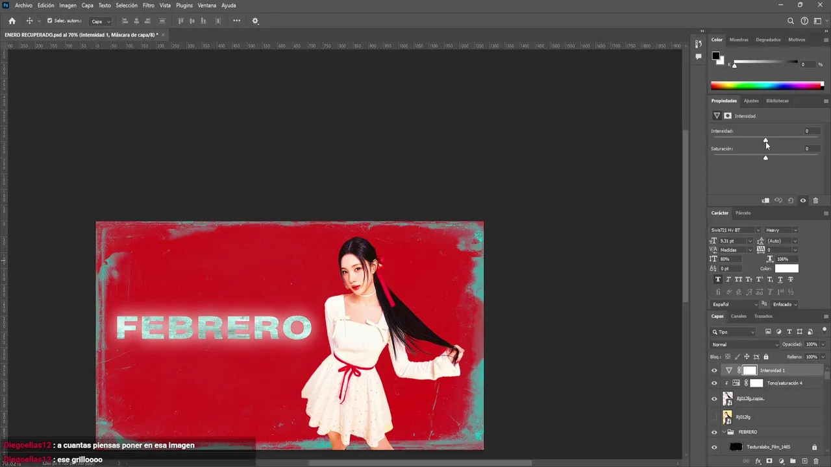Click the Saturación slider handle
This screenshot has height=467, width=831.
pos(765,158)
